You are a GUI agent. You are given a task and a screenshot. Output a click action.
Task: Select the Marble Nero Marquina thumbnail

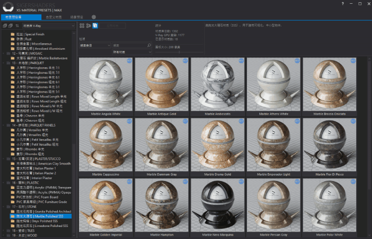click(x=218, y=207)
